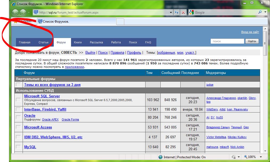Open the Работа navigation tab

coord(116,42)
